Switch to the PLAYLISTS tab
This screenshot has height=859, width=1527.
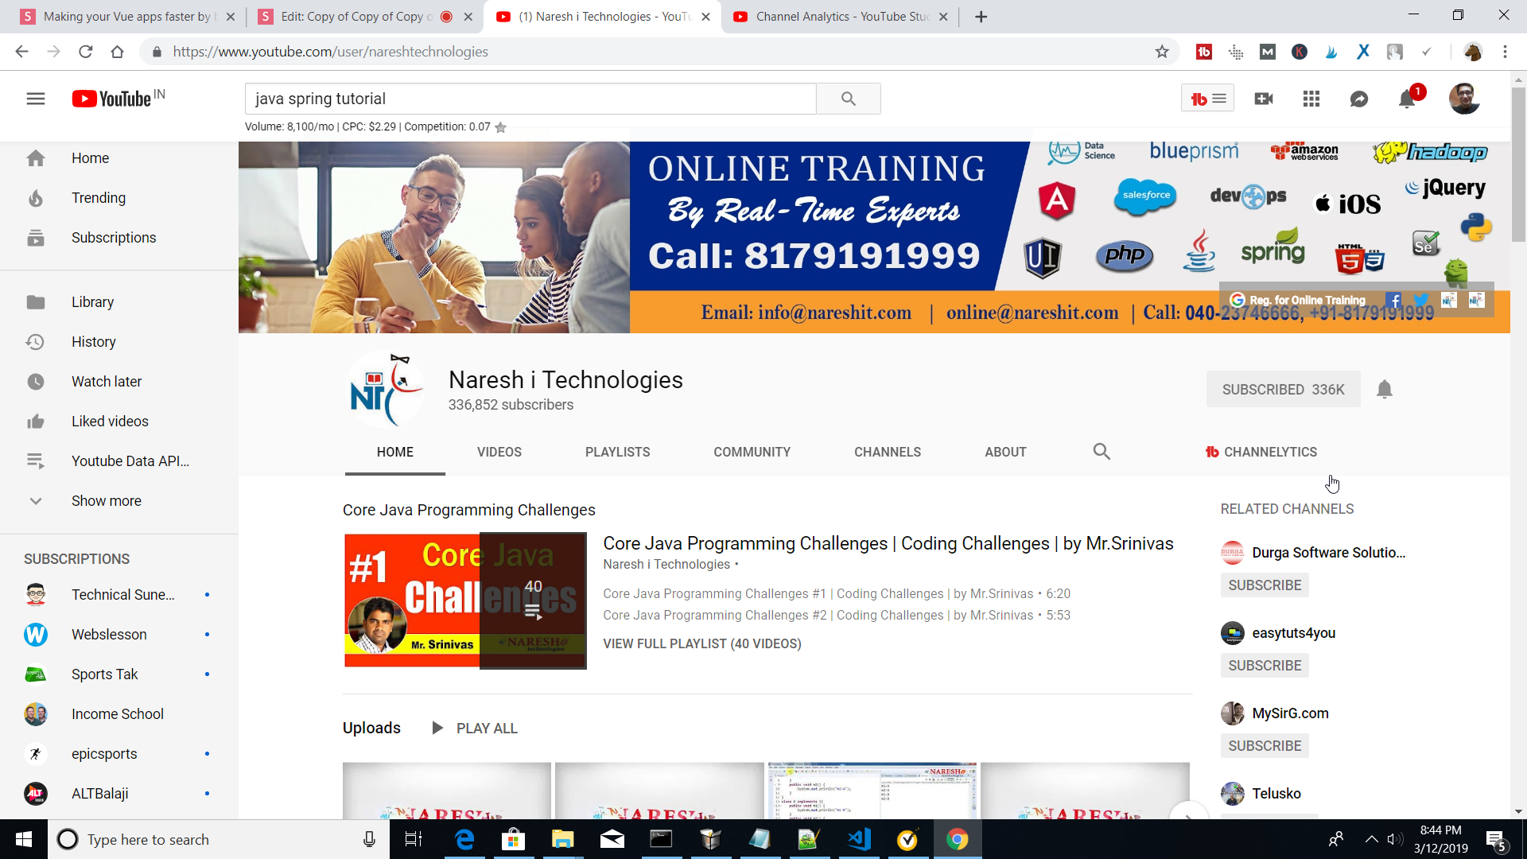617,452
